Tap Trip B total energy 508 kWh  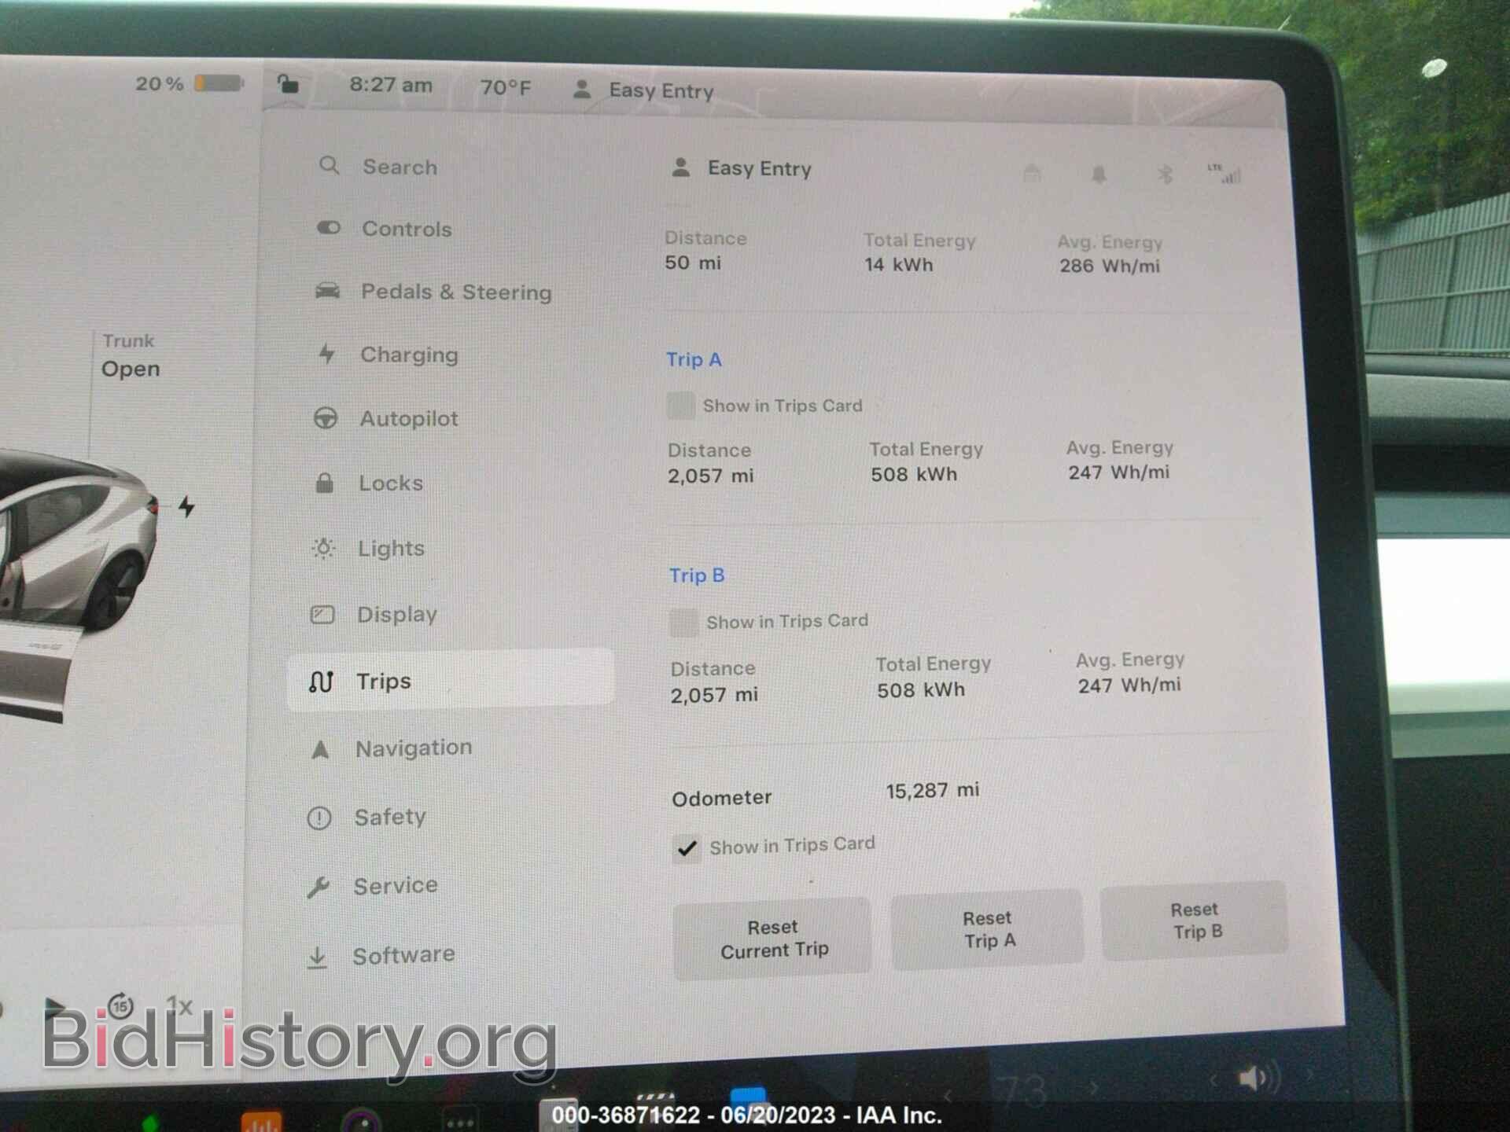[x=921, y=690]
